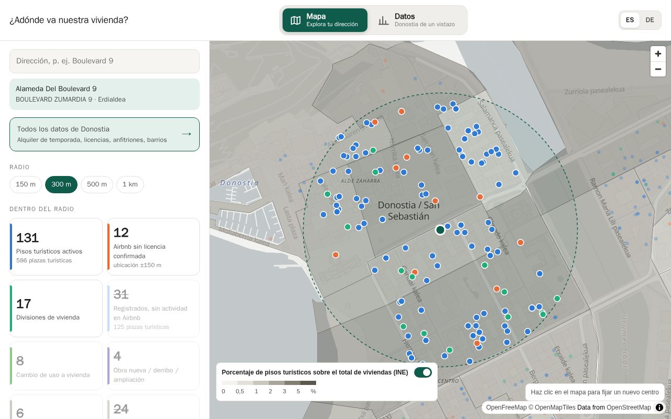Click the arrow in the Todos los datos card

click(186, 134)
